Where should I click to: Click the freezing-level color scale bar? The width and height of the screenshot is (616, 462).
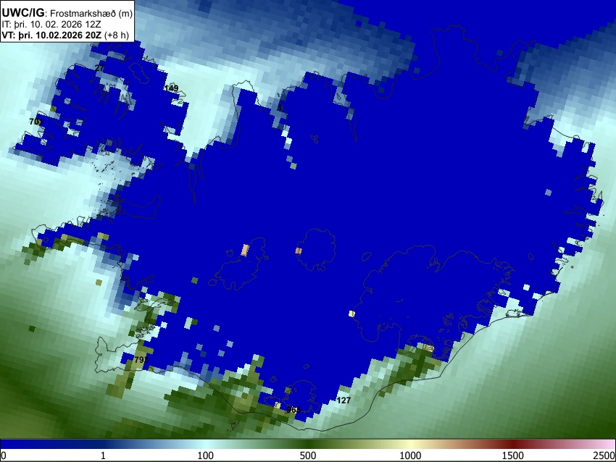308,445
